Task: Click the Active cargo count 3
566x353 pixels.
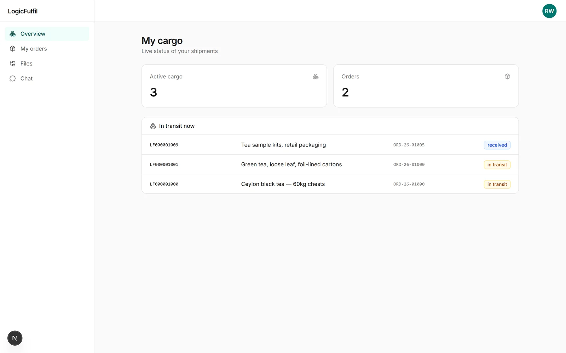Action: [x=154, y=92]
